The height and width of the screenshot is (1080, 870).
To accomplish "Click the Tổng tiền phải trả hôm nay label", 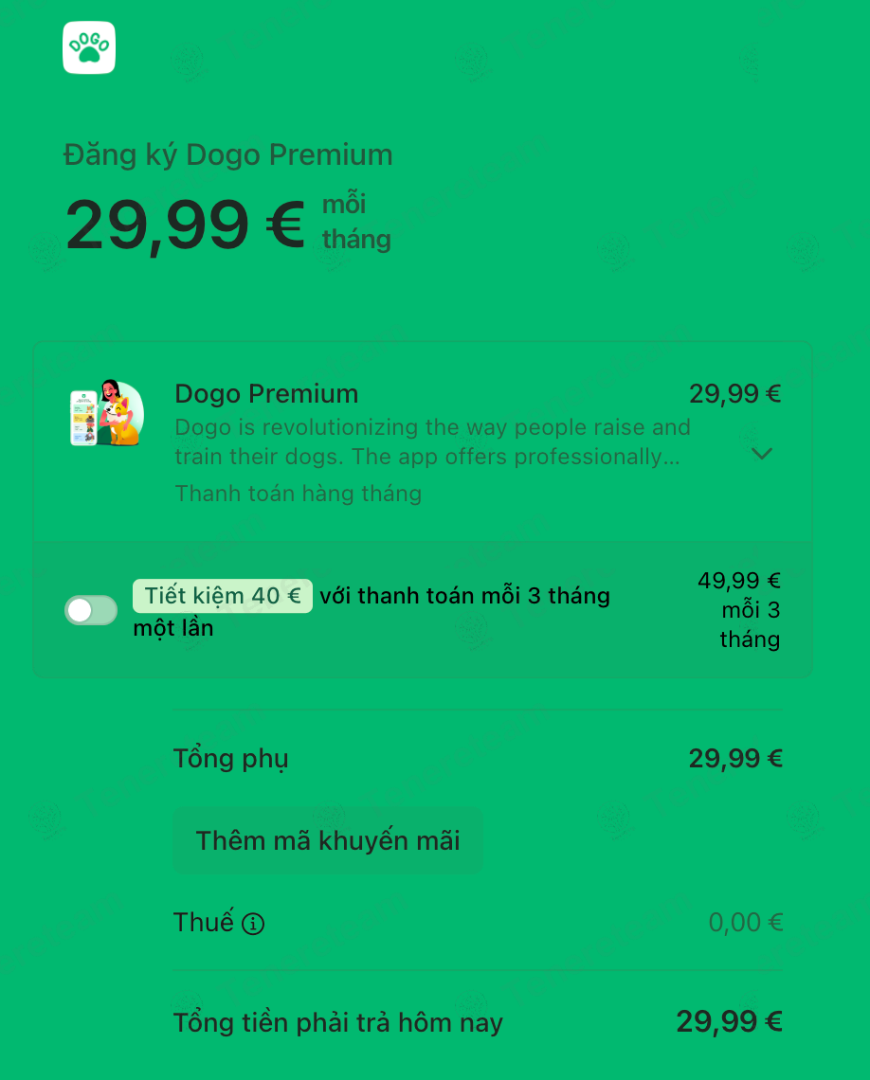I will pos(337,1023).
